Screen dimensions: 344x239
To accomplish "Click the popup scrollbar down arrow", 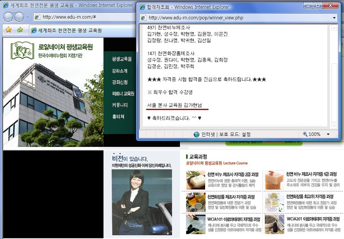I will (x=334, y=126).
